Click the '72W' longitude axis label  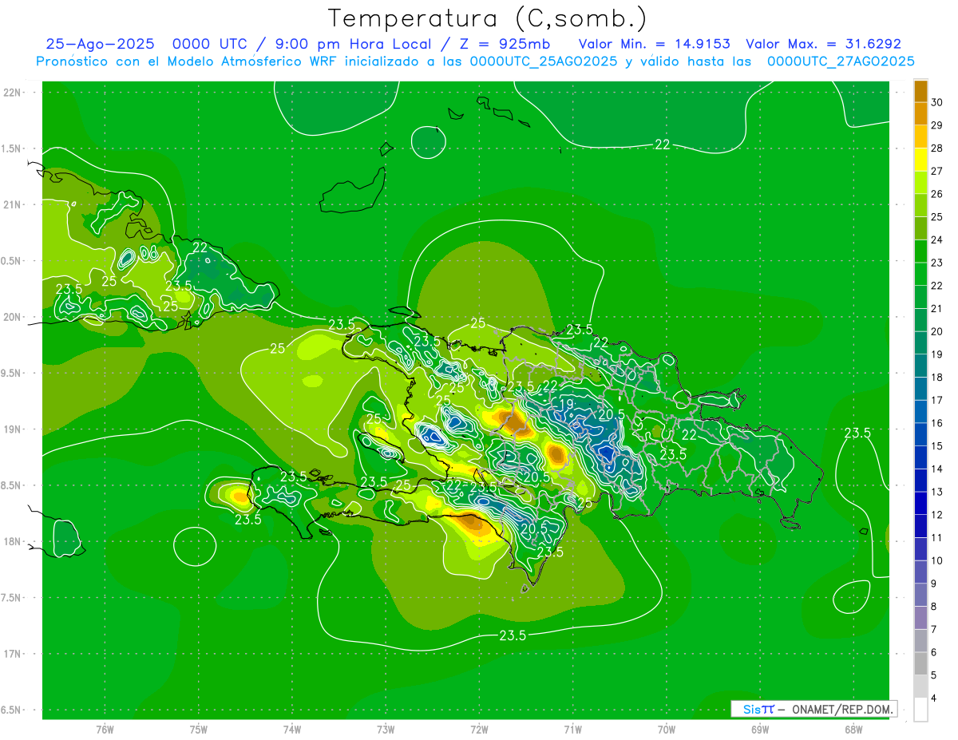tap(479, 729)
